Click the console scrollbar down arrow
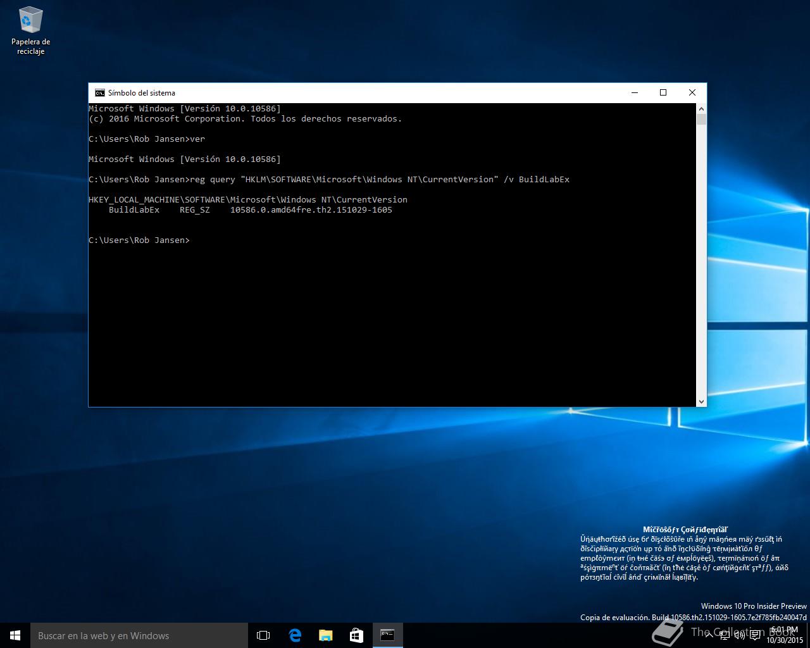Screen dimensions: 810x648 (701, 401)
